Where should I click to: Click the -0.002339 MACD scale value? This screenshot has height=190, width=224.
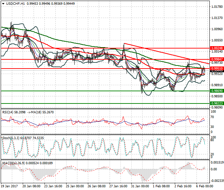tap(217, 181)
